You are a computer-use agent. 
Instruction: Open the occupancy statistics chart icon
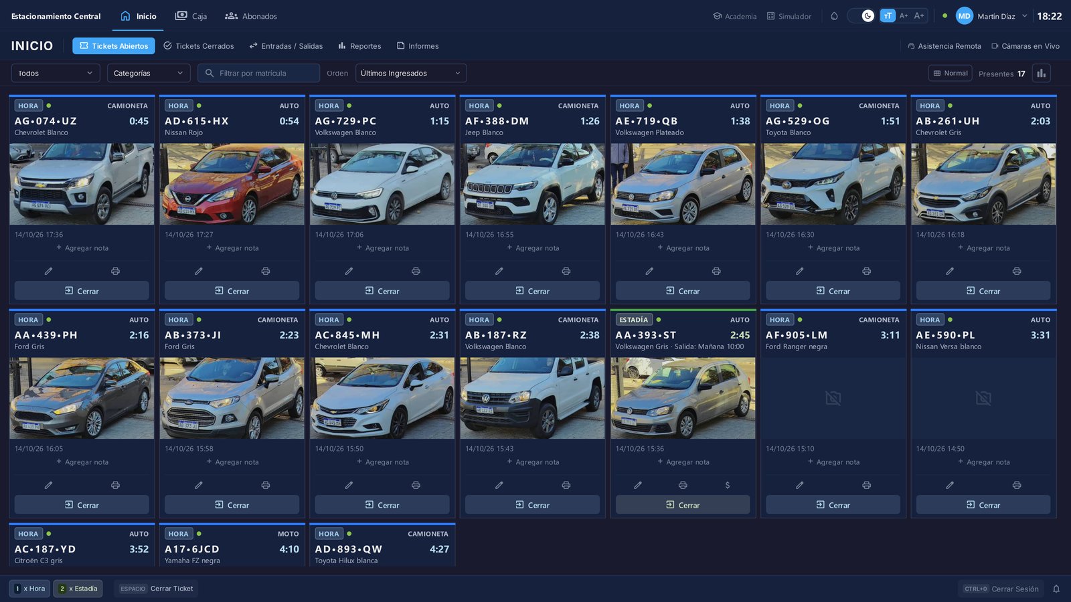[1041, 74]
